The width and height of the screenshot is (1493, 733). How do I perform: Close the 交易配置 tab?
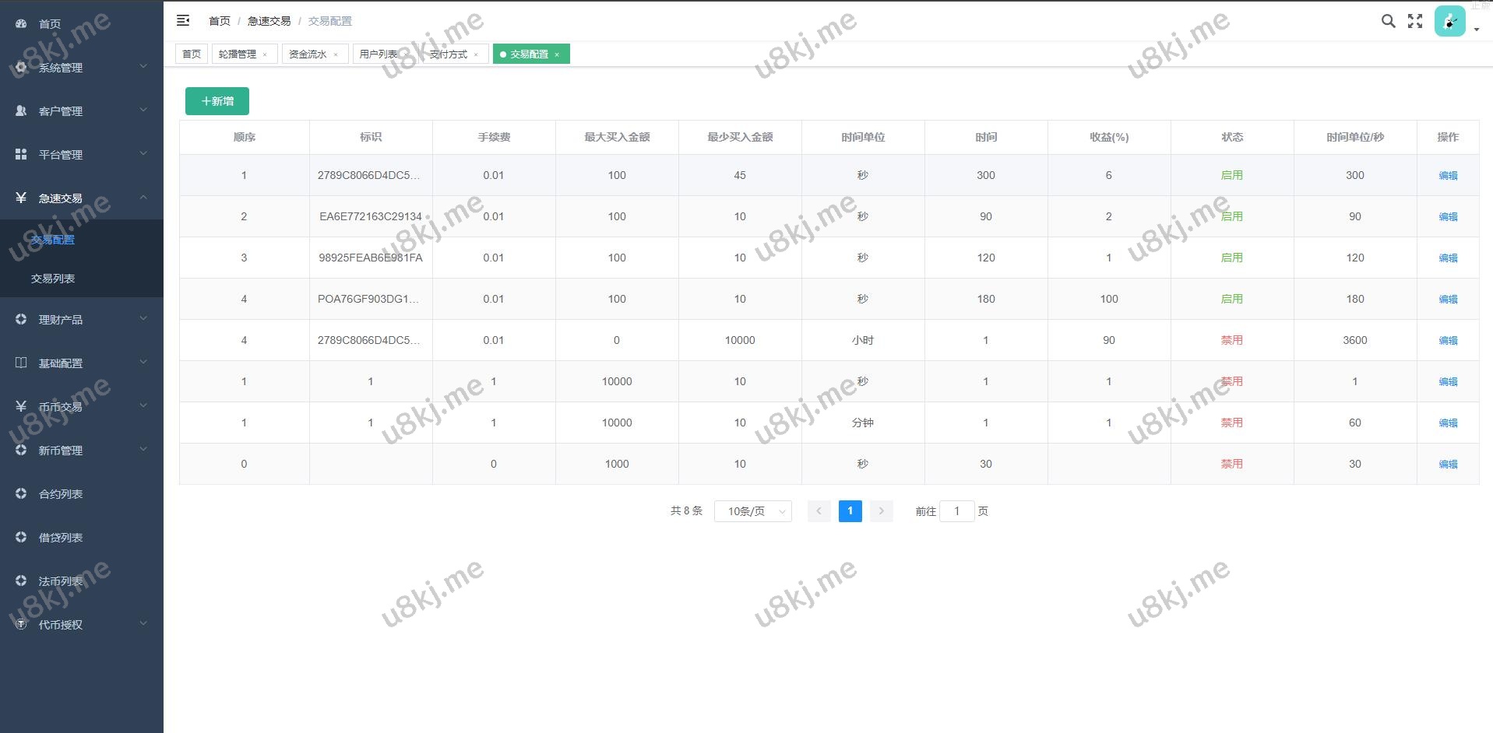(557, 54)
